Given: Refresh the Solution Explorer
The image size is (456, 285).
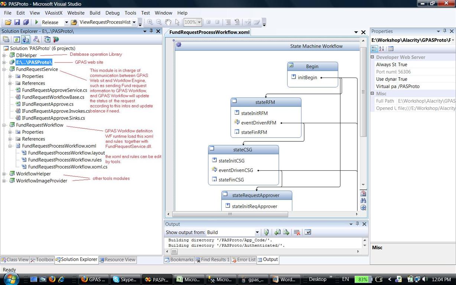Looking at the screenshot, I should pyautogui.click(x=17, y=39).
